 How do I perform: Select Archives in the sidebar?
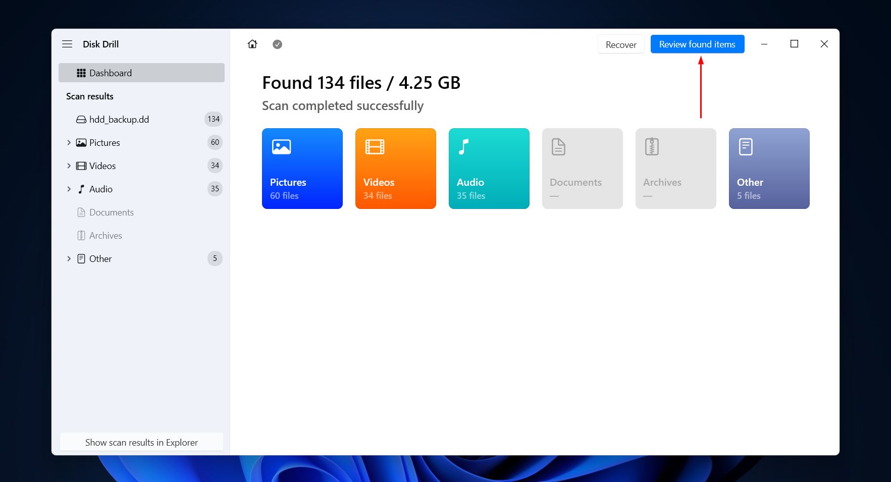106,236
